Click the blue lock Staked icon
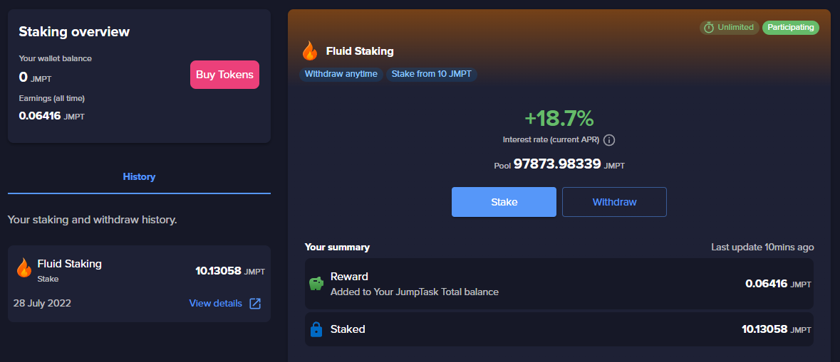The height and width of the screenshot is (362, 840). pyautogui.click(x=316, y=329)
